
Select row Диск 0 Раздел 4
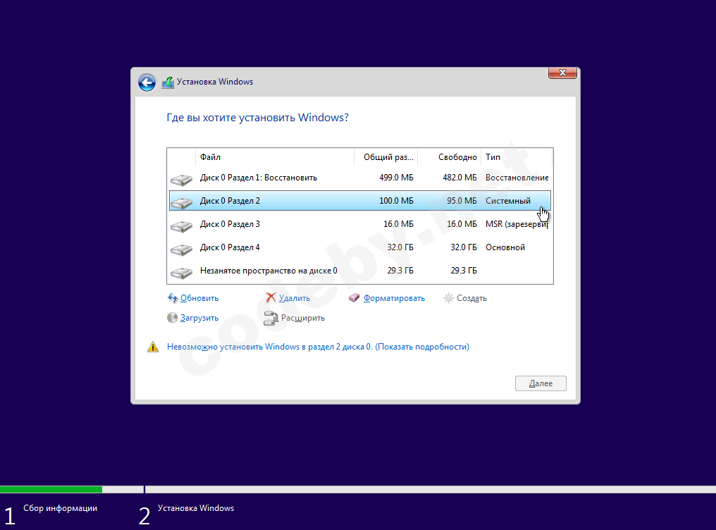[360, 247]
